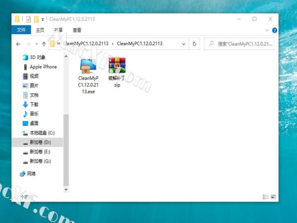Open 新加卷 (G:) drive
297x223 pixels.
[37, 162]
